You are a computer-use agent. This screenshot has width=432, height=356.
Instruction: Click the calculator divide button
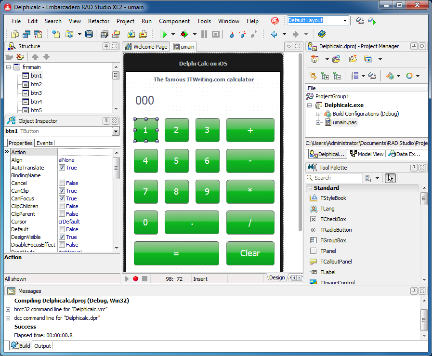click(x=250, y=223)
